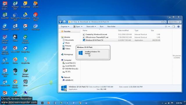Select the OneNote 2020 desktop icon
Viewport: 186px width, 105px height.
5,73
